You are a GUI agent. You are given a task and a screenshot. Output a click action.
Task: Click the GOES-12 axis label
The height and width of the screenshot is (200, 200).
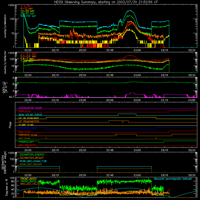coord(5,87)
